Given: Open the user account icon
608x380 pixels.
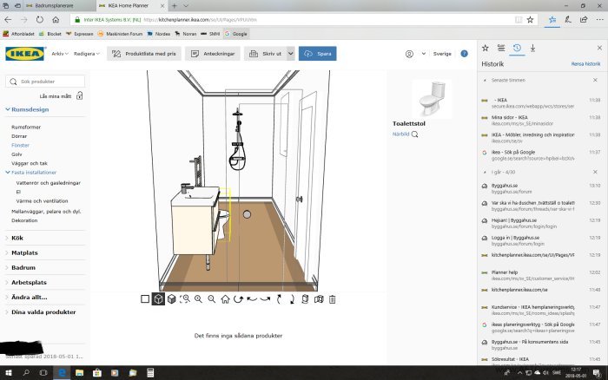Looking at the screenshot, I should click(409, 54).
